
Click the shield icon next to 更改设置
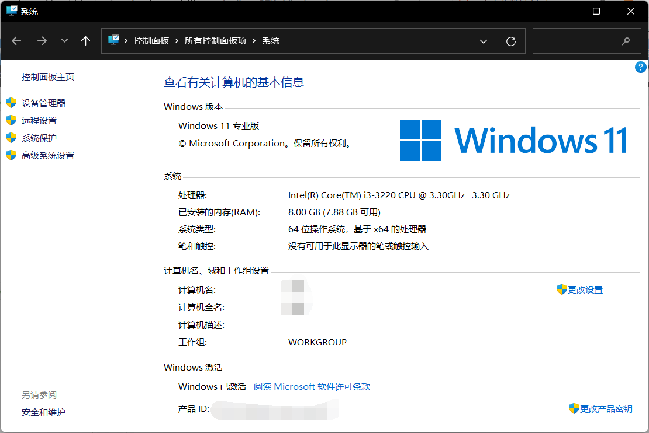pyautogui.click(x=562, y=289)
